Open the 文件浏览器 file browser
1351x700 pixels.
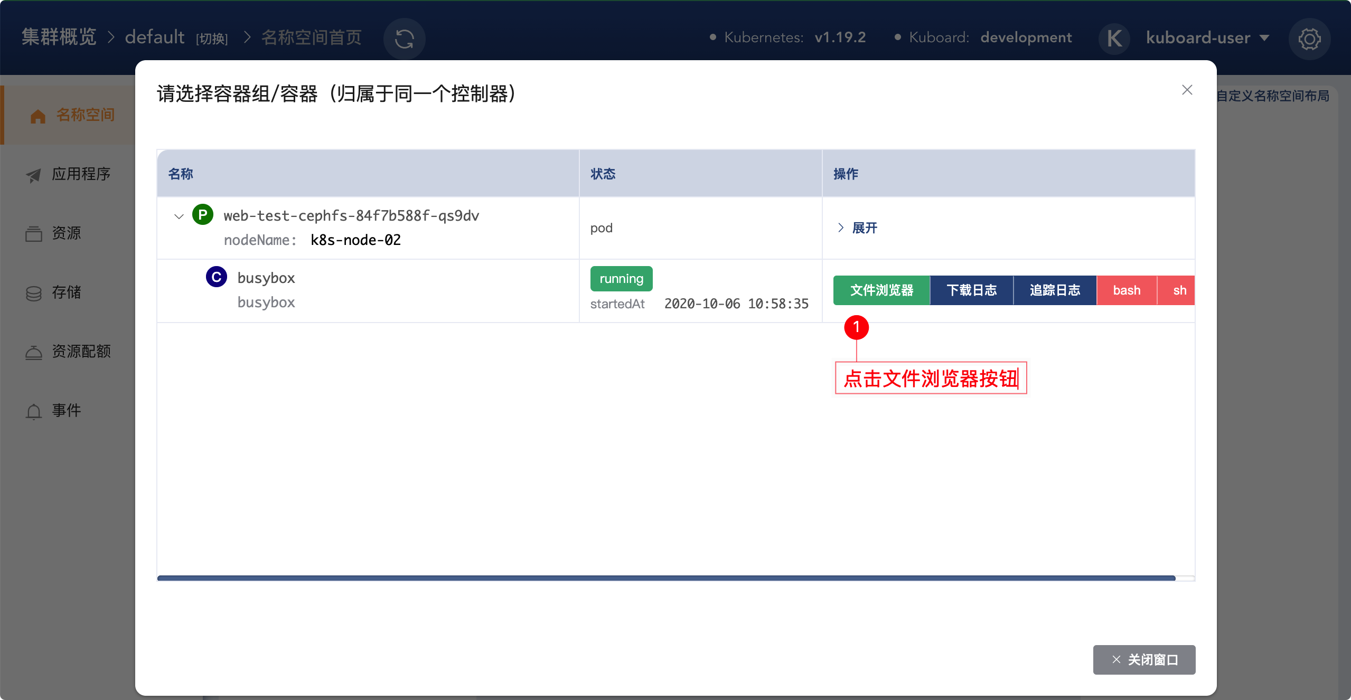tap(881, 290)
